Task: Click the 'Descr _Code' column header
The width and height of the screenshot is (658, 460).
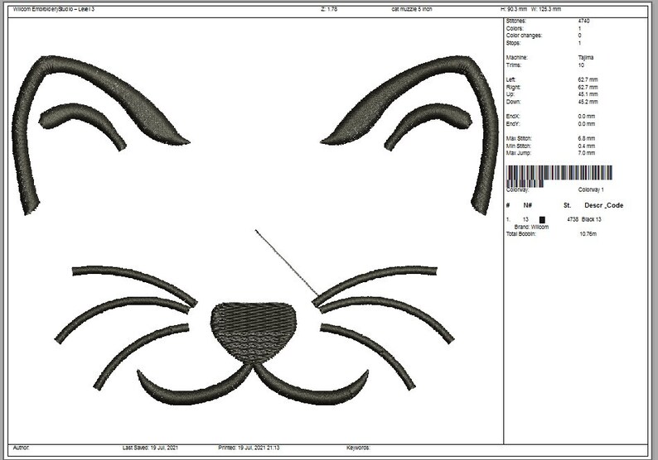Action: click(604, 205)
